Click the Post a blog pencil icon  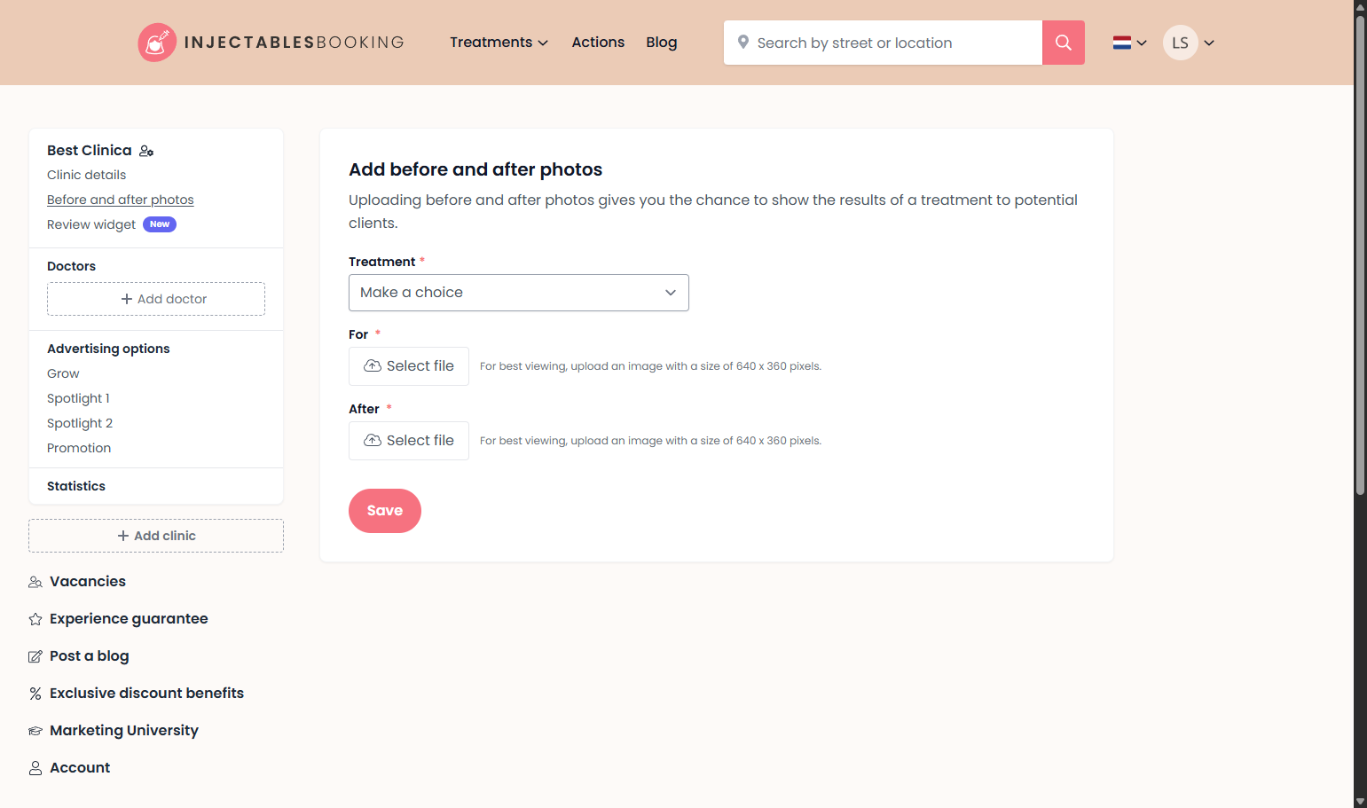[35, 656]
